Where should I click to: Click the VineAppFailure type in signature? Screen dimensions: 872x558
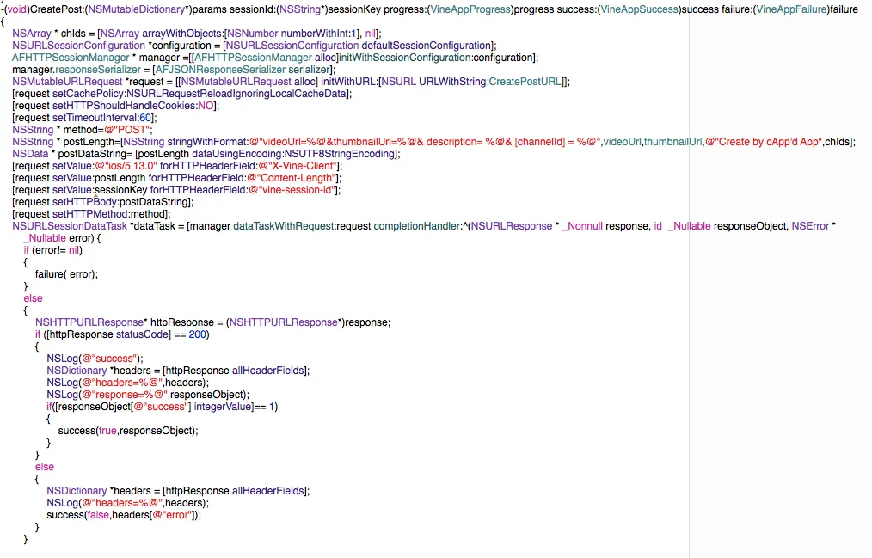click(791, 9)
